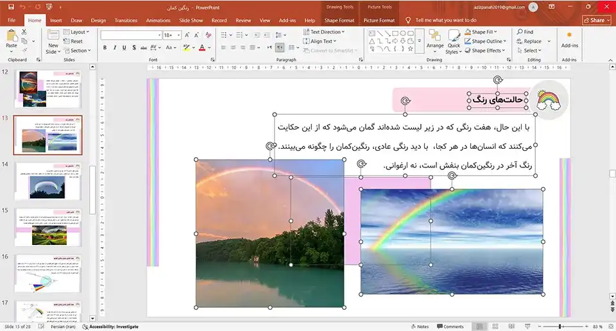Open the font size dropdown showing 18+
616x331 pixels.
[x=172, y=35]
